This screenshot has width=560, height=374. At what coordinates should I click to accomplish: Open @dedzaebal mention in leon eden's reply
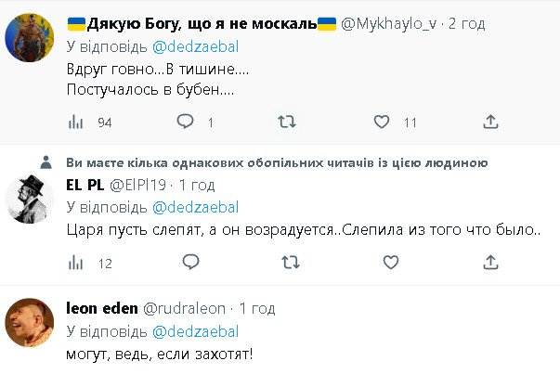tap(195, 331)
